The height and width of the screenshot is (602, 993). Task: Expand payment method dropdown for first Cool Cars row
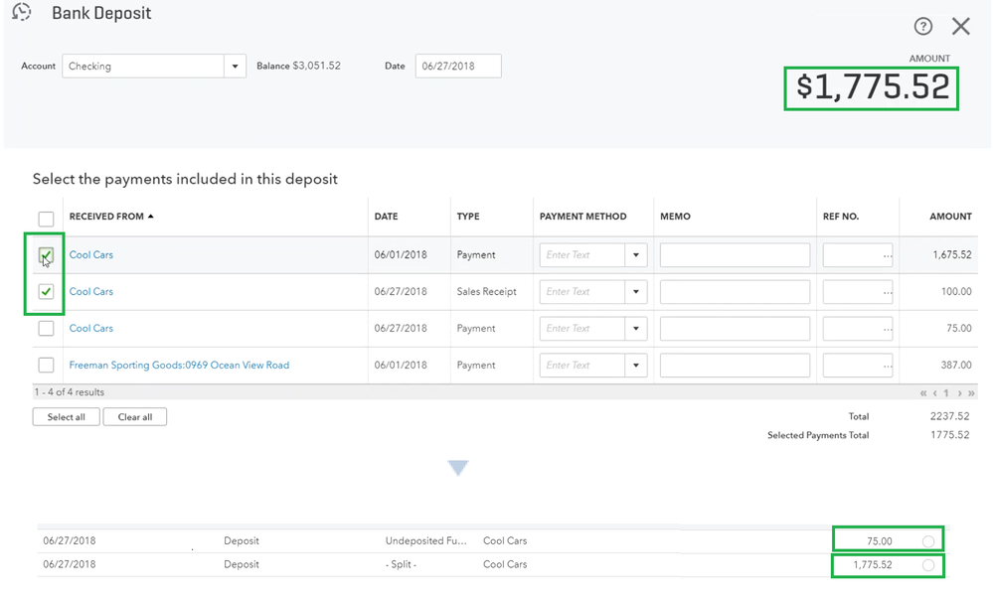(x=636, y=255)
